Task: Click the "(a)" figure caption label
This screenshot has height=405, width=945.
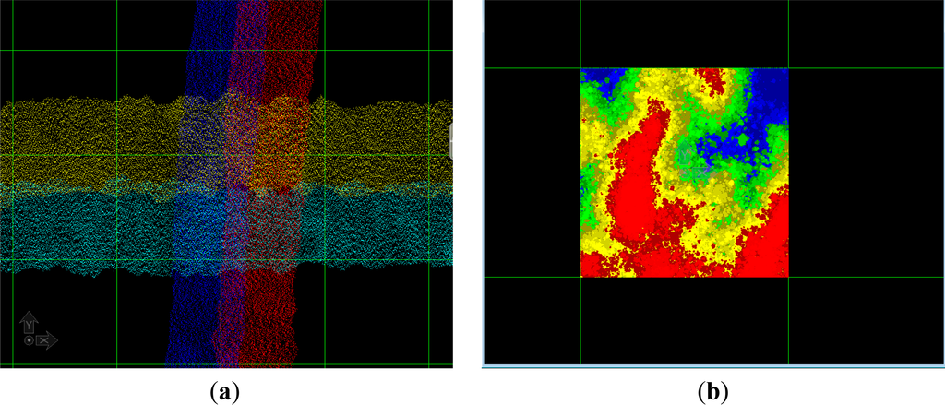Action: tap(226, 393)
